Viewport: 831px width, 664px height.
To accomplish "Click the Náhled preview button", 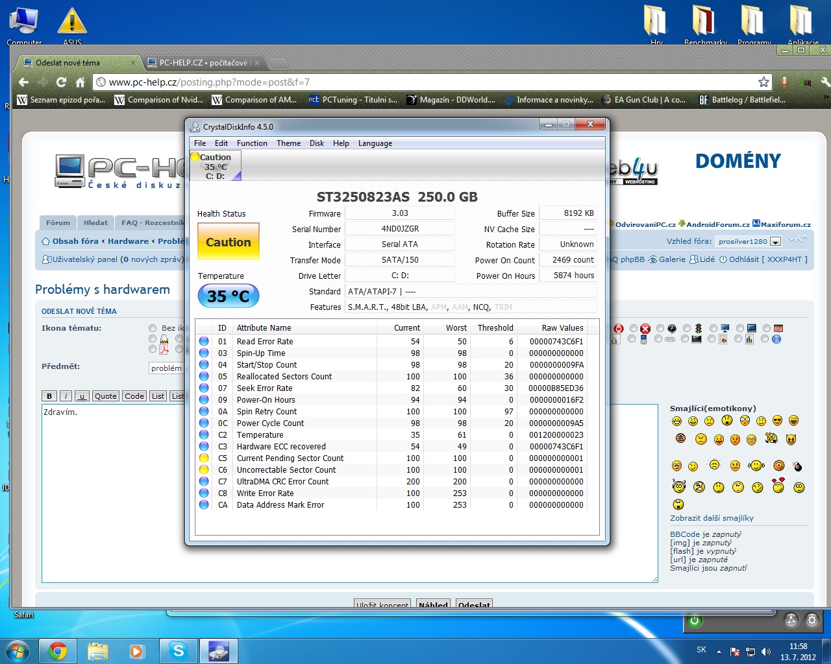I will click(x=433, y=604).
